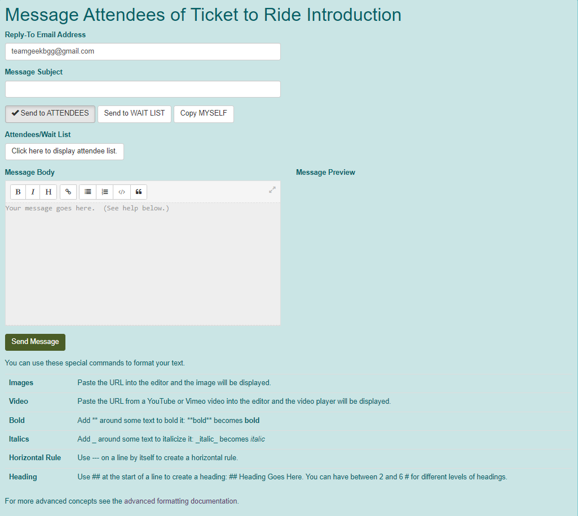The width and height of the screenshot is (578, 516).
Task: Insert heading with the H button
Action: 48,192
